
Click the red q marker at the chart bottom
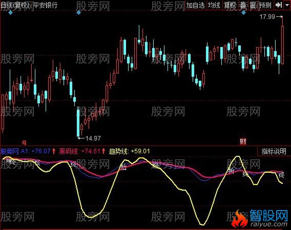click(24, 142)
